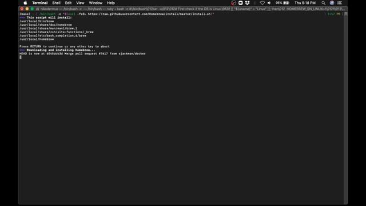Click the 'HEAD is now at' output line
The width and height of the screenshot is (366, 206).
tap(82, 54)
